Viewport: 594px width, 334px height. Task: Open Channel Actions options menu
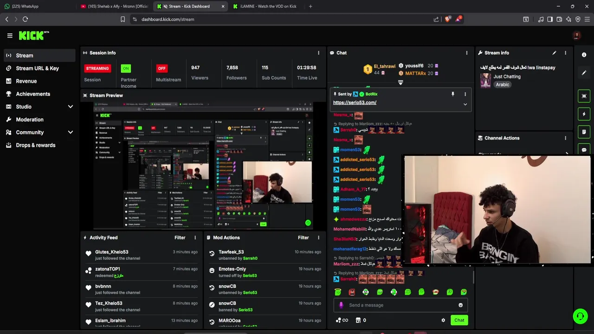pyautogui.click(x=565, y=138)
